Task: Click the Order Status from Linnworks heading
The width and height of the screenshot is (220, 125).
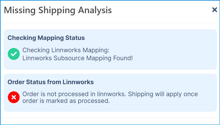Action: 51,82
